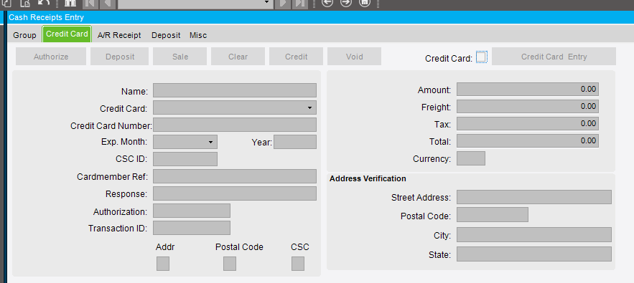Click the Address Verification heading
The width and height of the screenshot is (634, 283).
pos(368,178)
